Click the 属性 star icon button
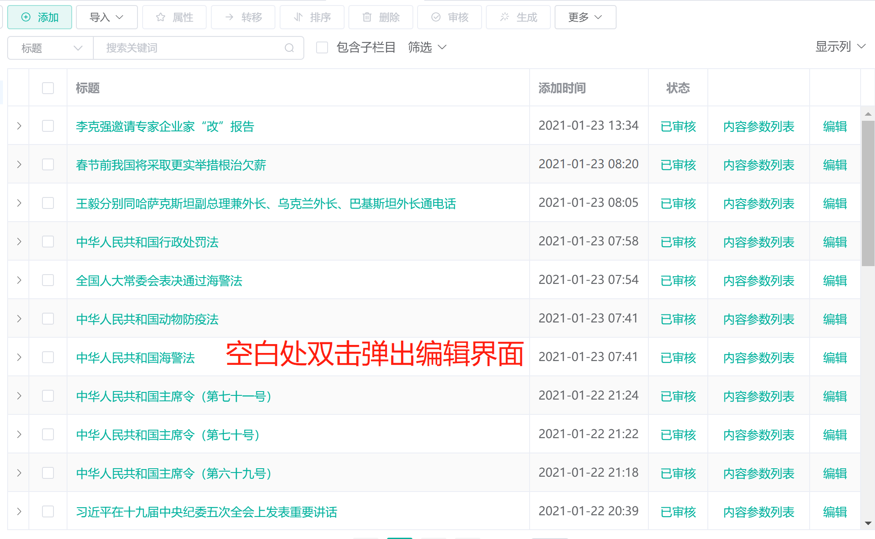Screen dimensions: 875x539 coord(174,17)
